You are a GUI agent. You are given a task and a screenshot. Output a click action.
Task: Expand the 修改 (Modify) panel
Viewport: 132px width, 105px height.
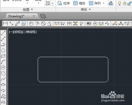(86, 9)
